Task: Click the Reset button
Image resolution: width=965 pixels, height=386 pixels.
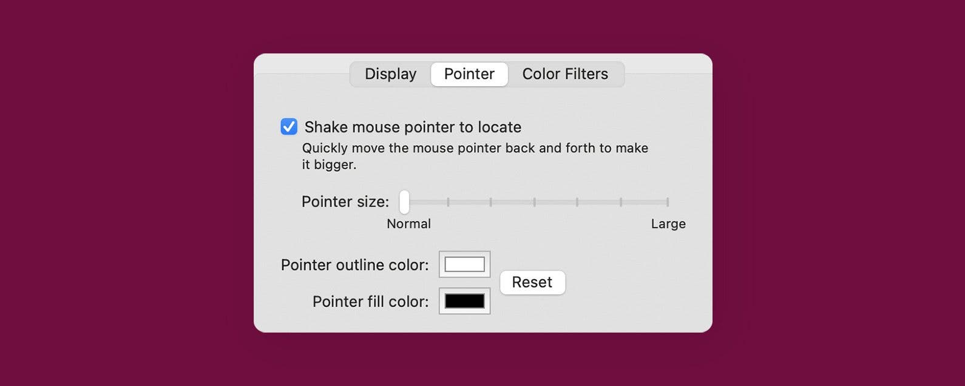Action: pos(532,282)
